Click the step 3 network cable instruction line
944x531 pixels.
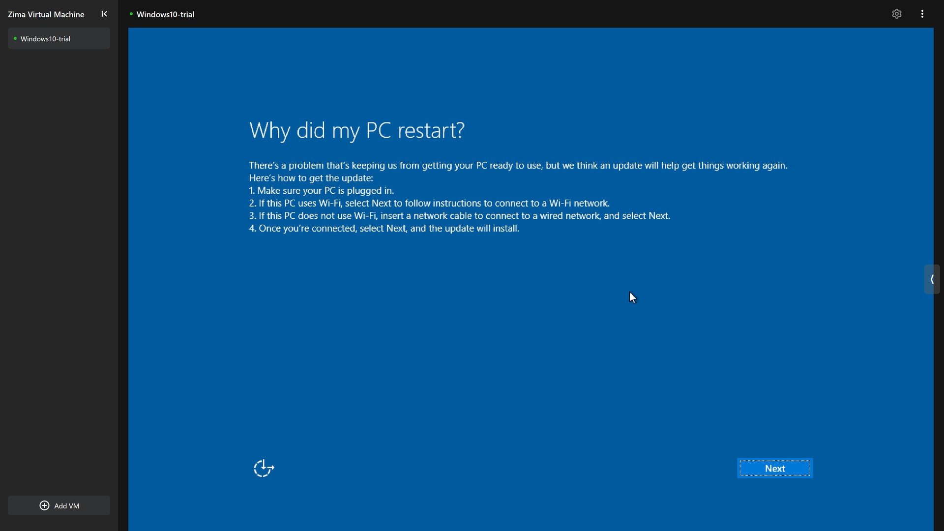460,216
